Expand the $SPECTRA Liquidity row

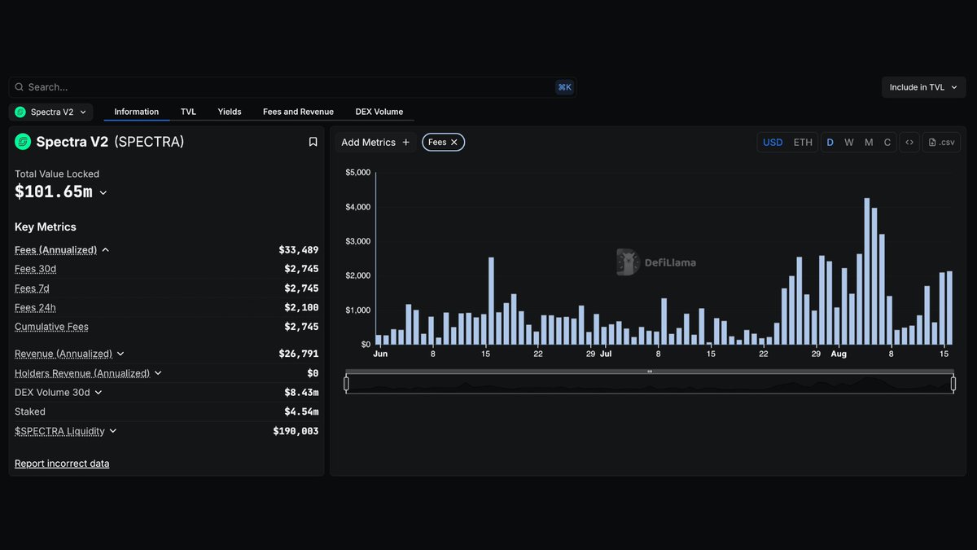point(113,431)
